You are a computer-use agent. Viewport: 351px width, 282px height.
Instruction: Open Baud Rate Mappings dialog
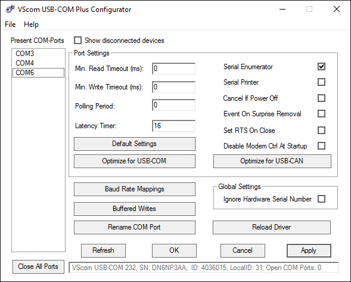[135, 189]
